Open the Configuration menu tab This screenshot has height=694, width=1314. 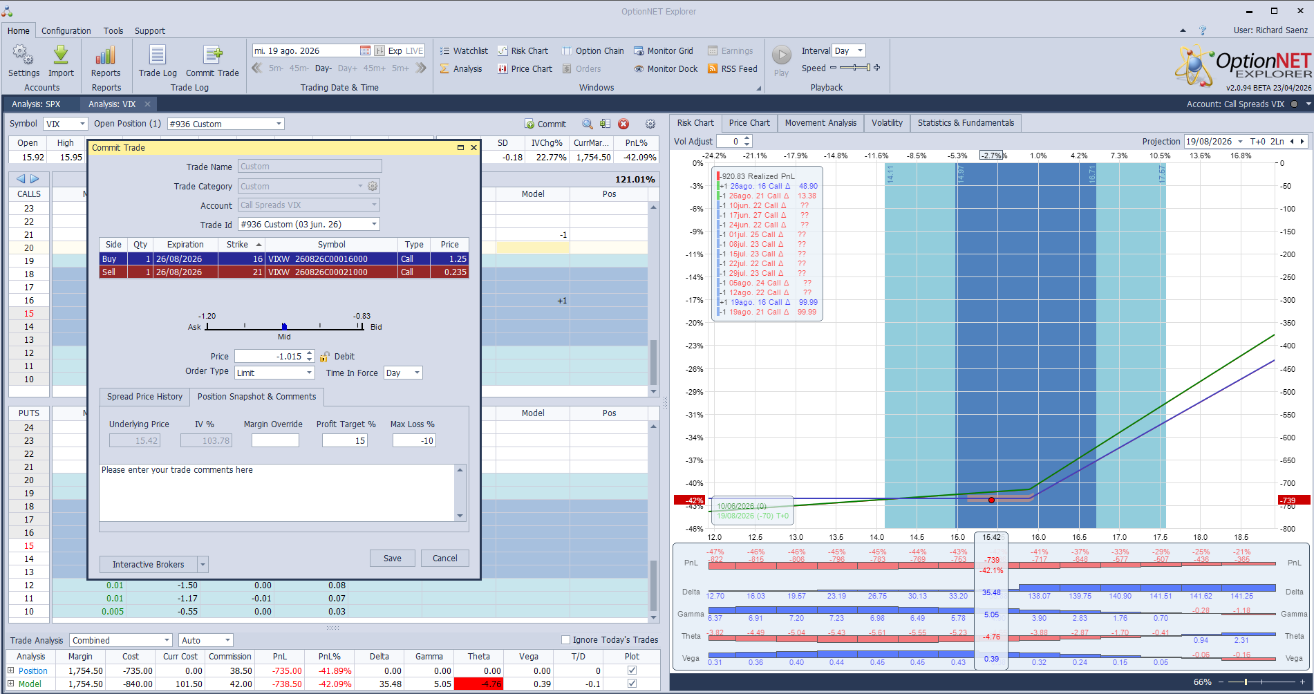(66, 30)
